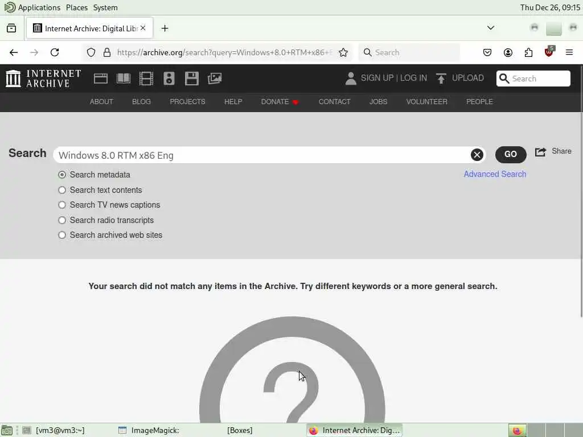Click the GO search button
Viewport: 583px width, 437px height.
[x=511, y=154]
